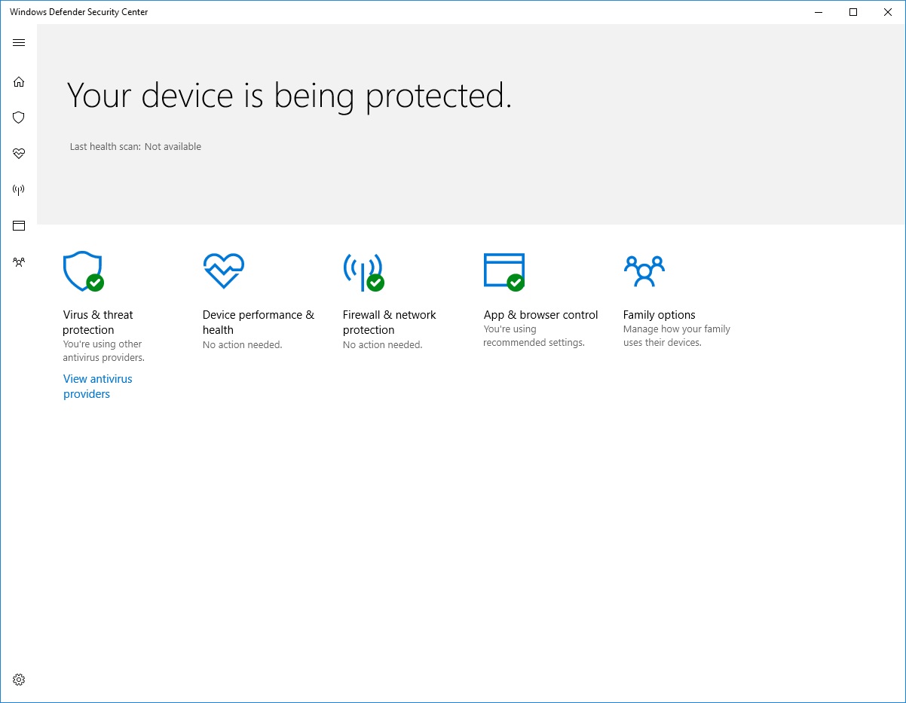The height and width of the screenshot is (703, 906).
Task: Open Settings gear in the sidebar
Action: [19, 680]
